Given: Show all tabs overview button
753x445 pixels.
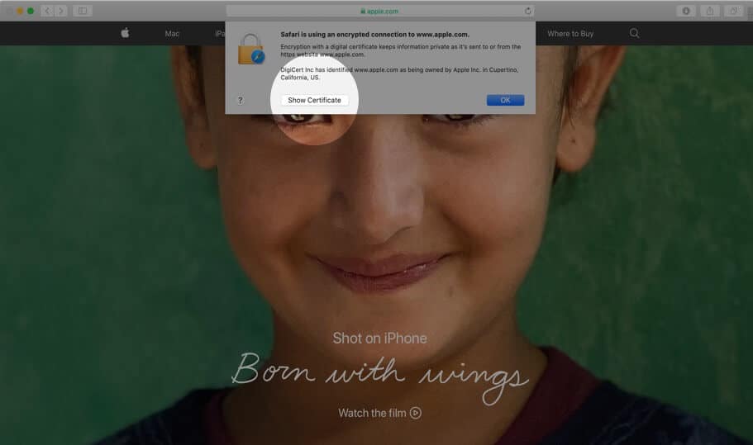Looking at the screenshot, I should (734, 11).
